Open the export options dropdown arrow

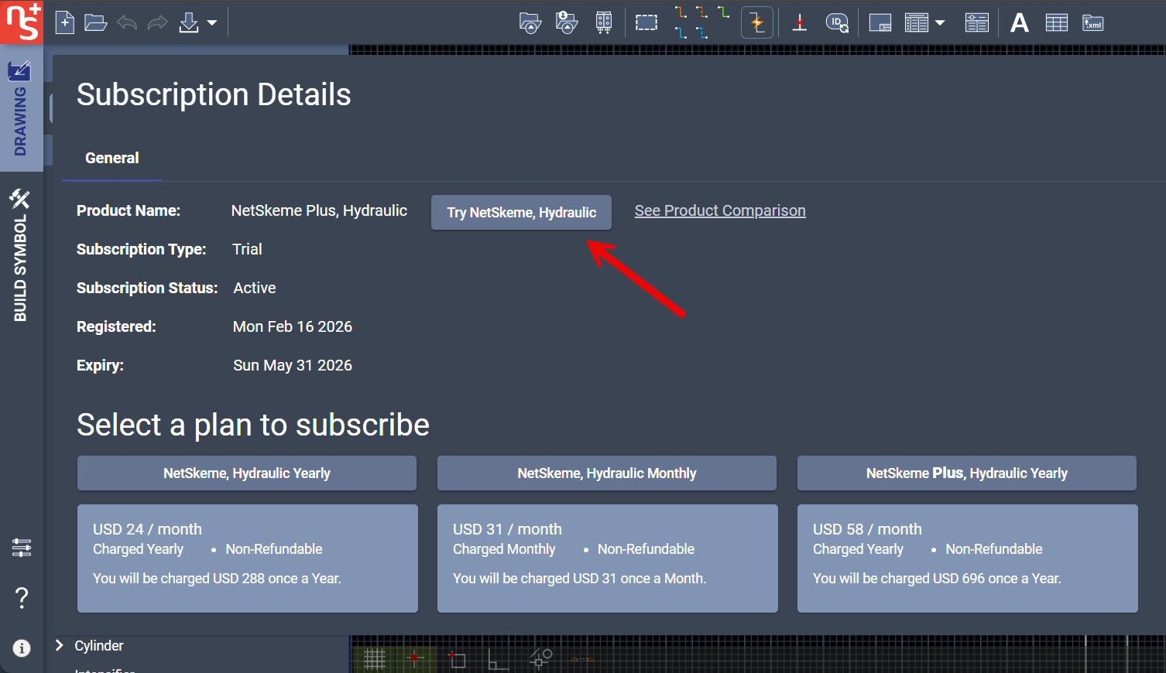[212, 23]
